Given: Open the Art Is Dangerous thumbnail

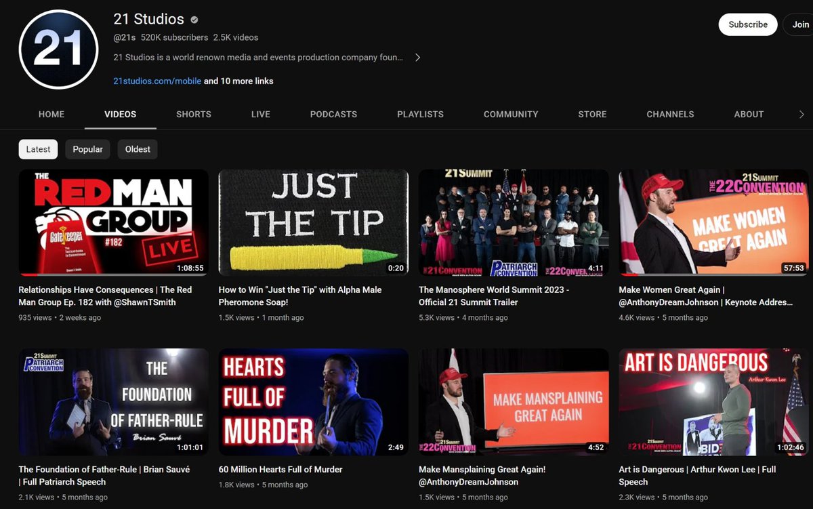Looking at the screenshot, I should pos(713,402).
